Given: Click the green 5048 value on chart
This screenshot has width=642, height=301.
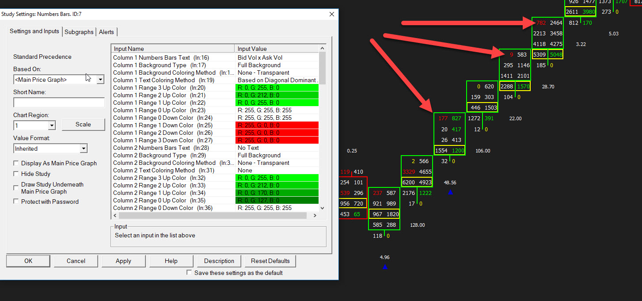Looking at the screenshot, I should point(556,55).
